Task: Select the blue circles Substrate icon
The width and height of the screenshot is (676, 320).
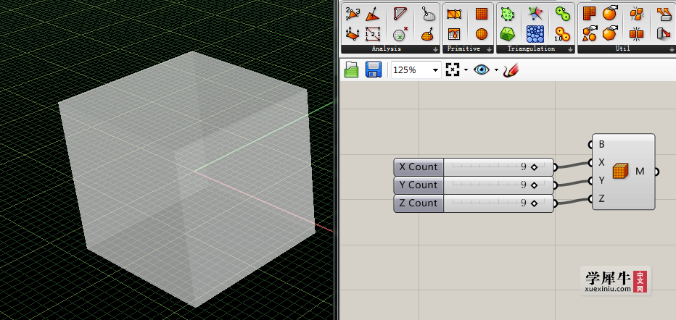Action: point(535,33)
